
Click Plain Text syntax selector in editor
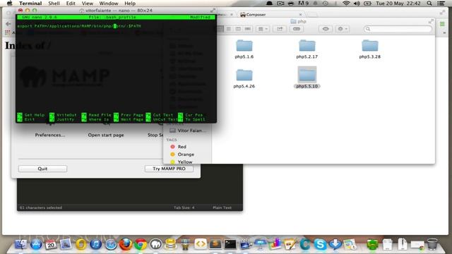point(222,207)
